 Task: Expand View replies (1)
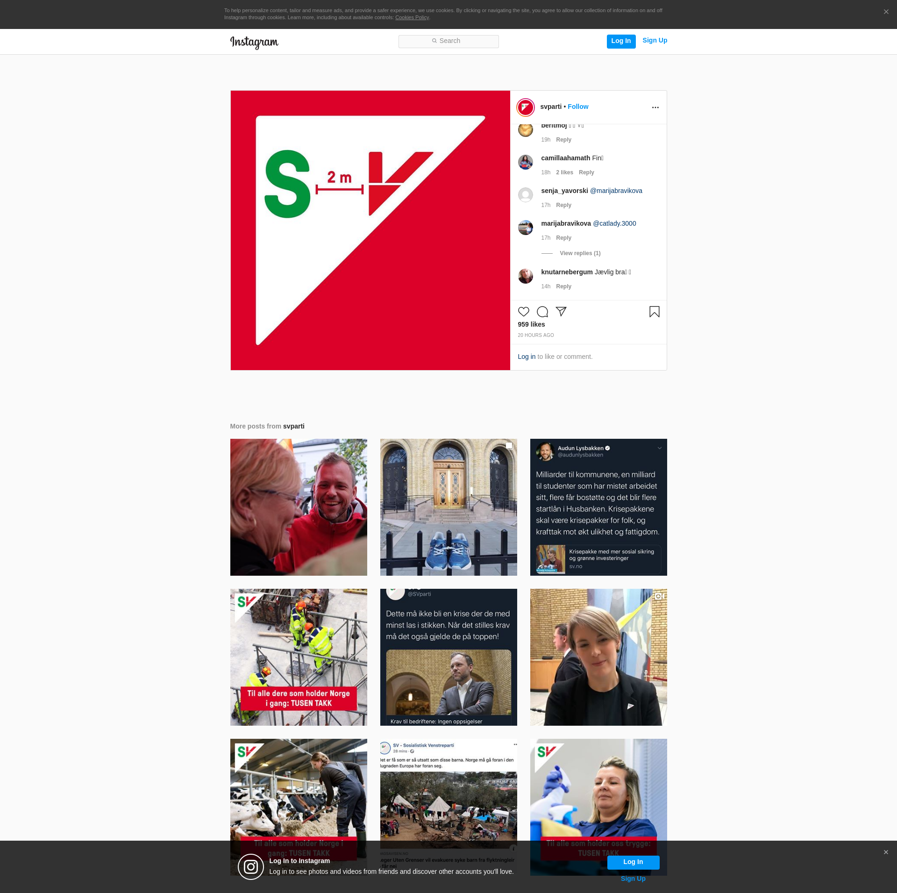click(580, 253)
